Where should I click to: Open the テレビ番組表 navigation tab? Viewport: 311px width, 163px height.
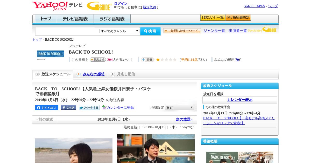coord(75,19)
